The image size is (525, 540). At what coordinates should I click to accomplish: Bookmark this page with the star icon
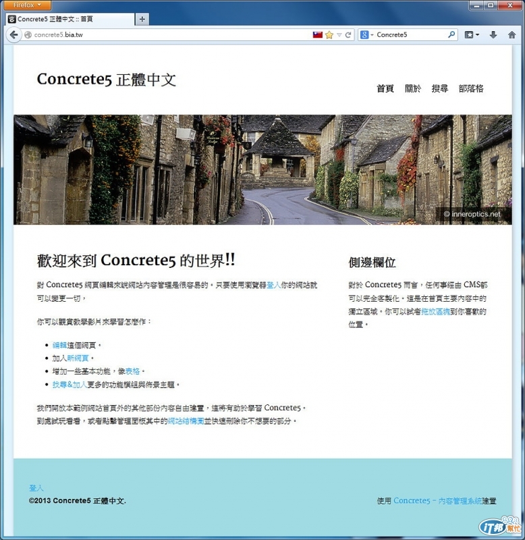coord(329,35)
